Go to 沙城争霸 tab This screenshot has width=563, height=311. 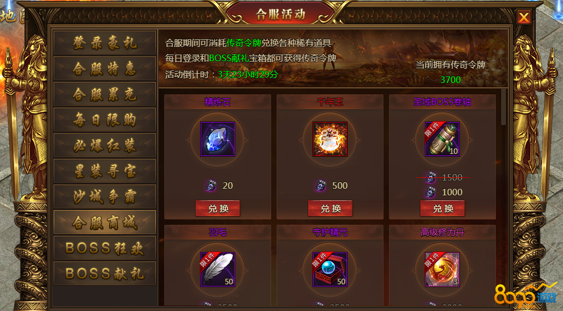[x=105, y=196]
